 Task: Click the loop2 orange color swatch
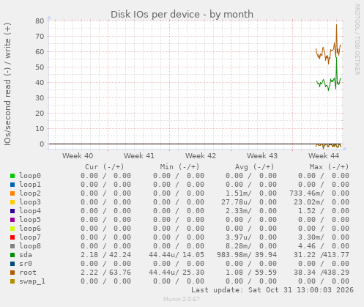click(12, 193)
